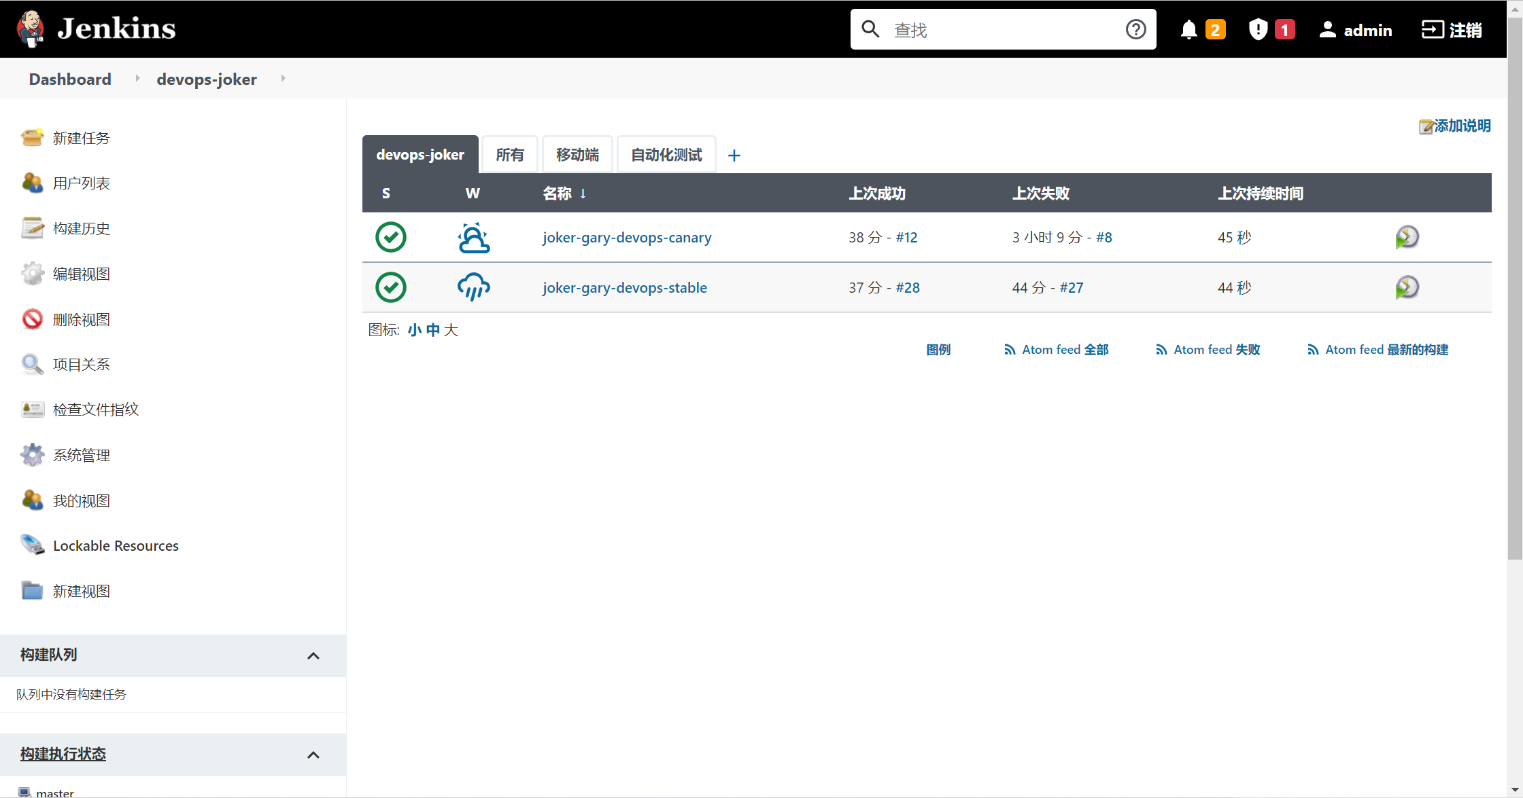Open 构建执行状态 link
1523x798 pixels.
tap(63, 754)
